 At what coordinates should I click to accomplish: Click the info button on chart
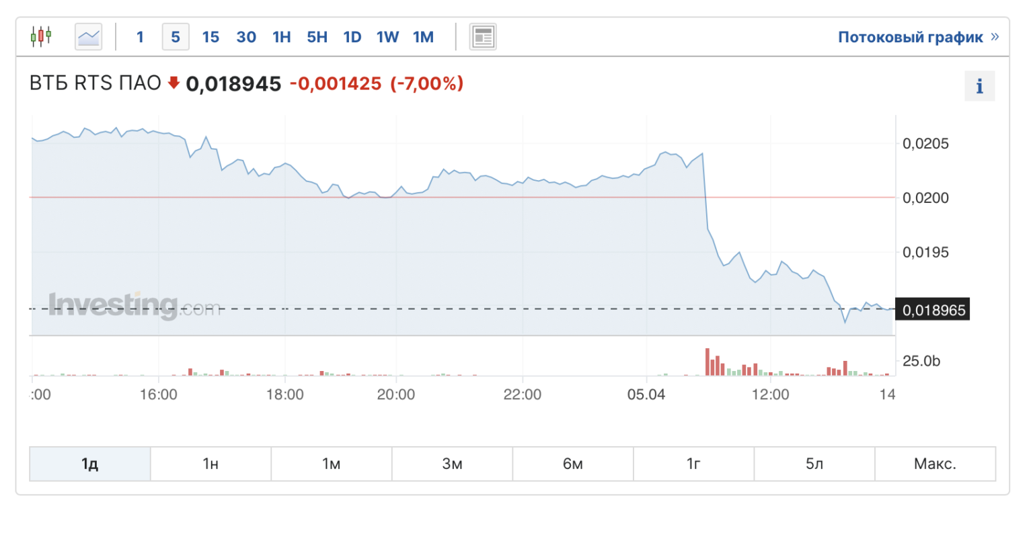coord(979,86)
